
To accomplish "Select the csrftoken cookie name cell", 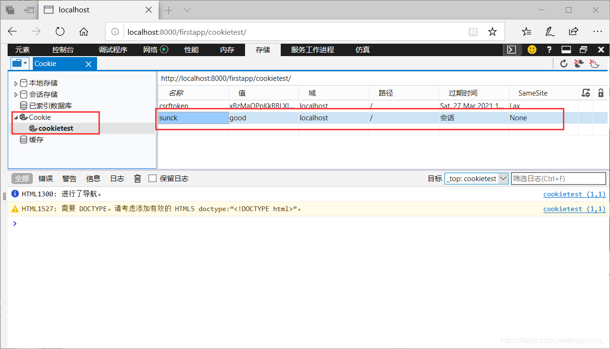I will (x=193, y=106).
